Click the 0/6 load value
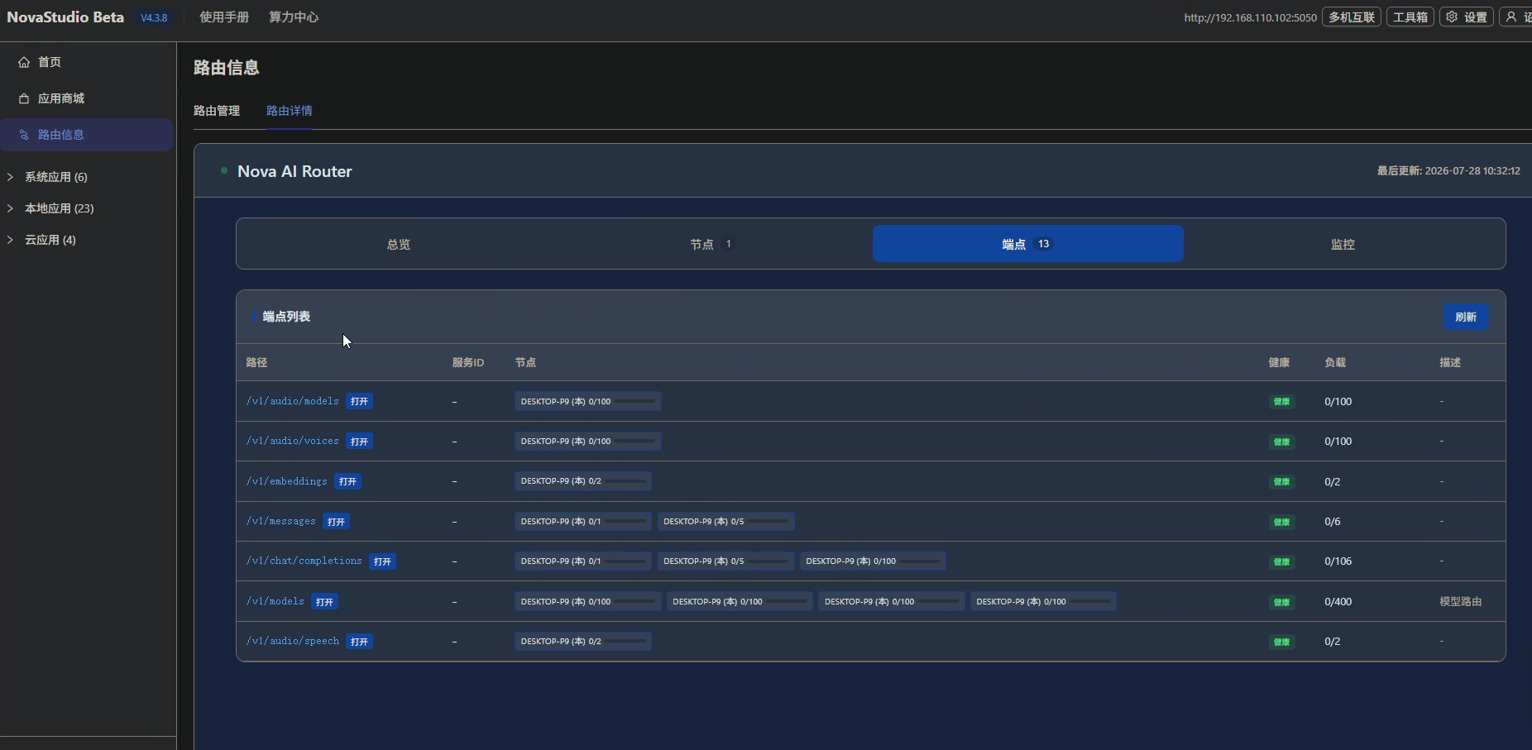This screenshot has width=1532, height=750. [1333, 522]
